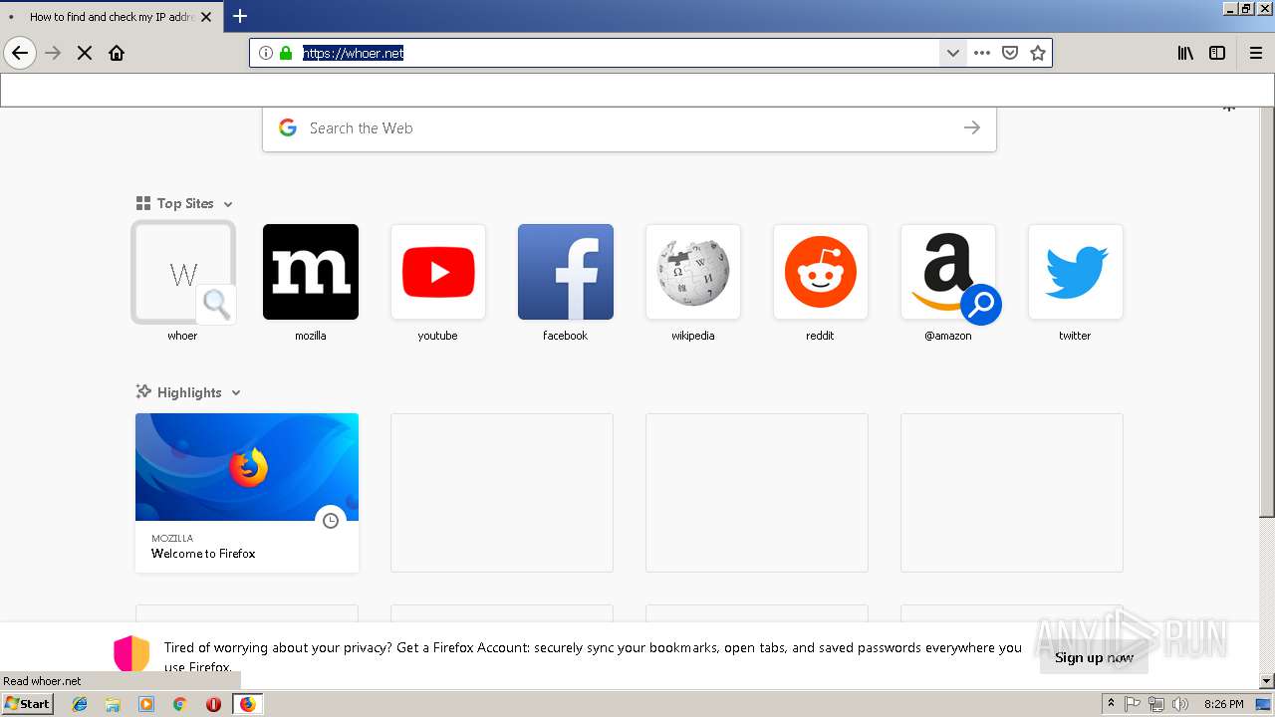Show site information for whoer.net
The image size is (1275, 717).
[265, 53]
